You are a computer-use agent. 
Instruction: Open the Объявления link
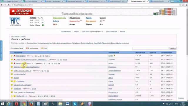tap(75, 18)
